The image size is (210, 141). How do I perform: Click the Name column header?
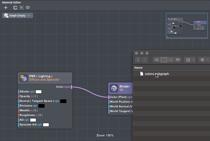pos(138,68)
